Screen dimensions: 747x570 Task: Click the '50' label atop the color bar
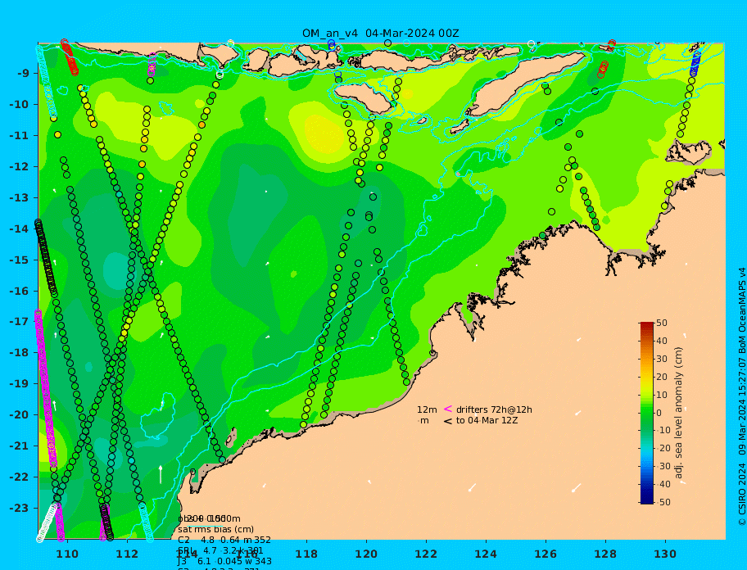pos(662,323)
